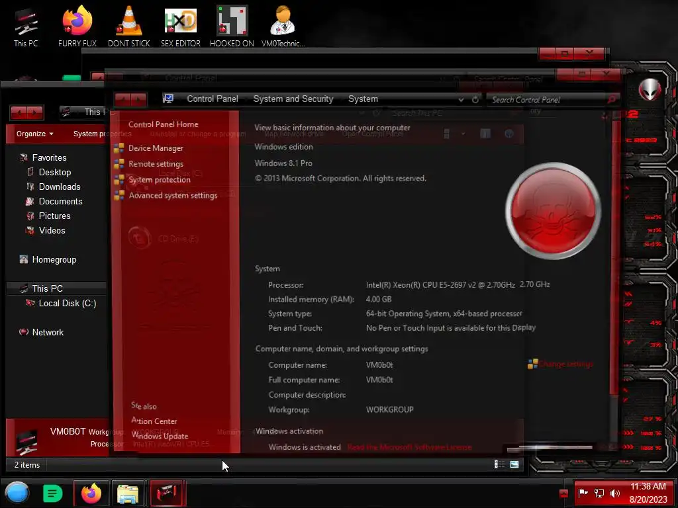The width and height of the screenshot is (678, 508).
Task: Launch FURRY FUX Firefox desktop shortcut
Action: [77, 27]
